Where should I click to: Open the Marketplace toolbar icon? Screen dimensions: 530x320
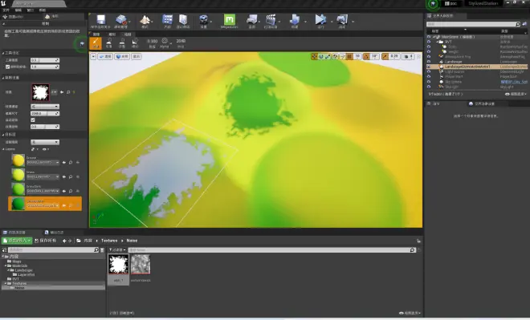point(183,19)
